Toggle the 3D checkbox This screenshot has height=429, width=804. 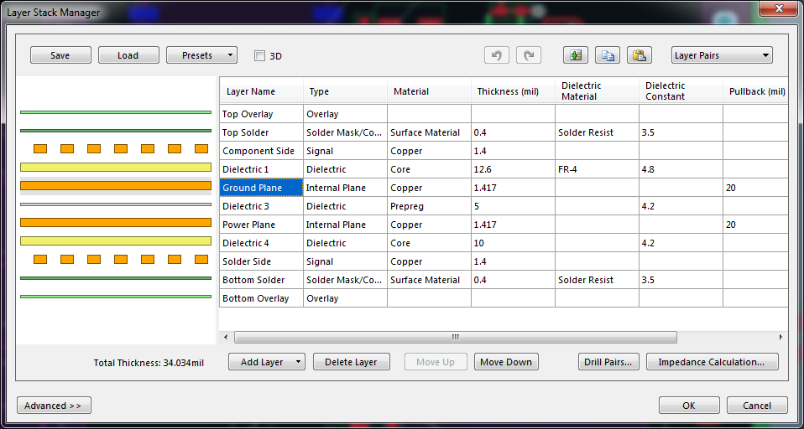(260, 56)
